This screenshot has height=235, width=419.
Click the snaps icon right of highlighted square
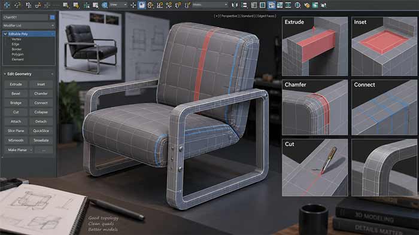click(151, 5)
